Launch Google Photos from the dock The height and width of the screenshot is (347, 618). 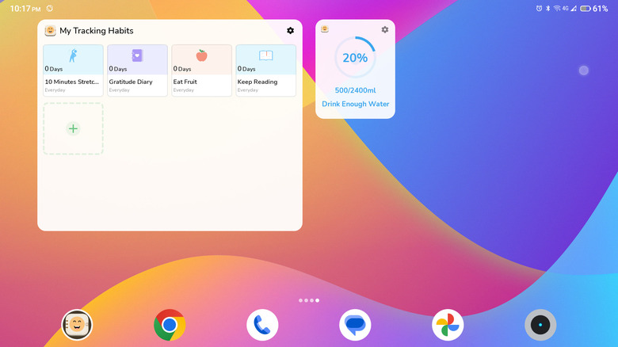[x=448, y=325]
